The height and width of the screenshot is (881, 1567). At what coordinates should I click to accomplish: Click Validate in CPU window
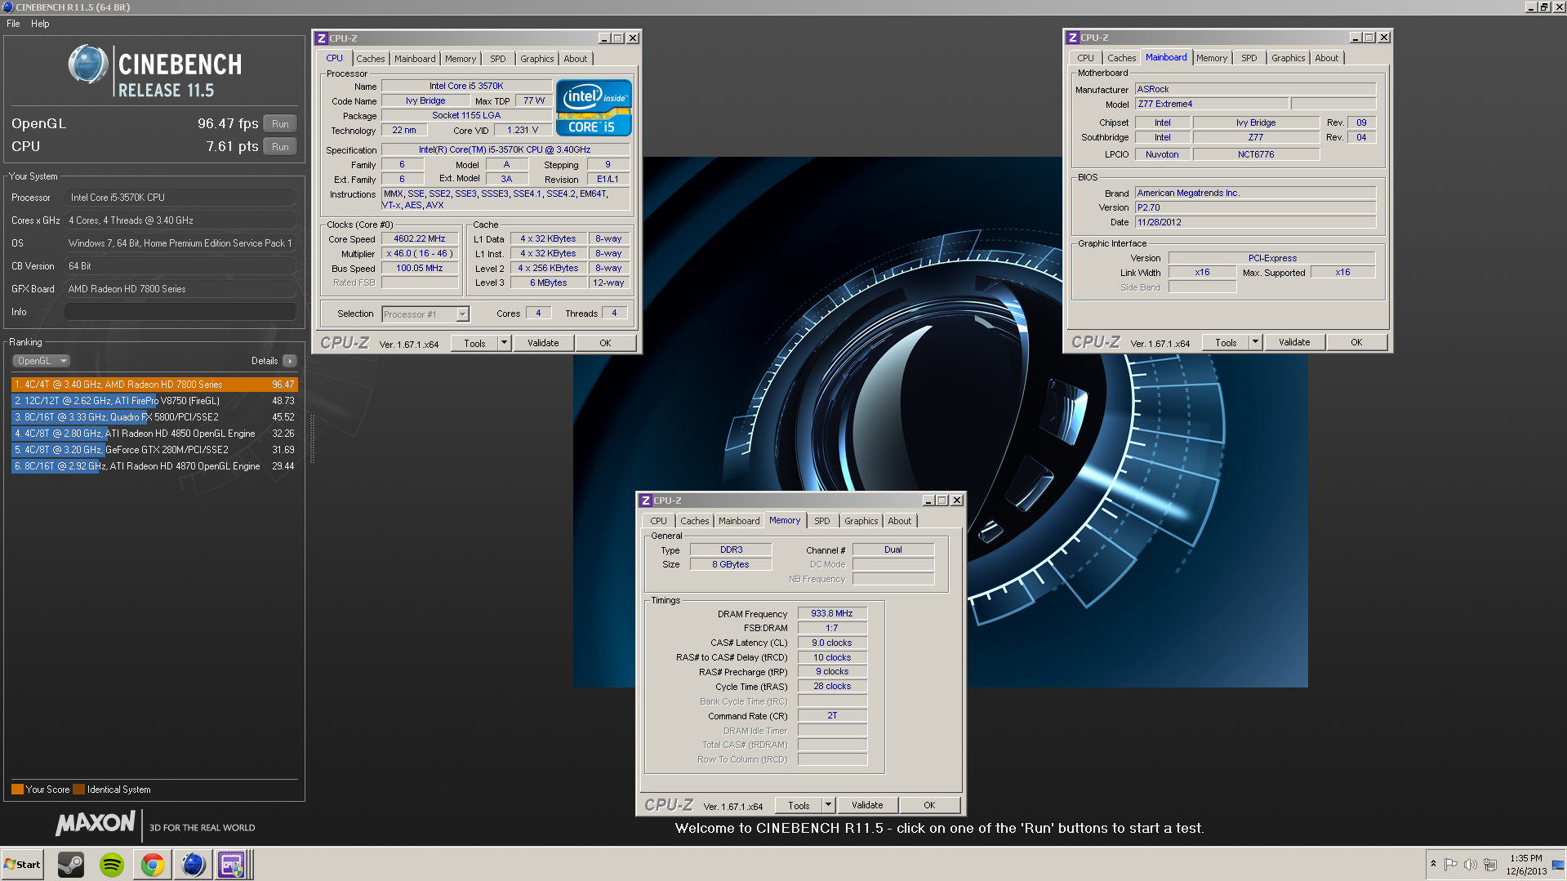coord(543,344)
